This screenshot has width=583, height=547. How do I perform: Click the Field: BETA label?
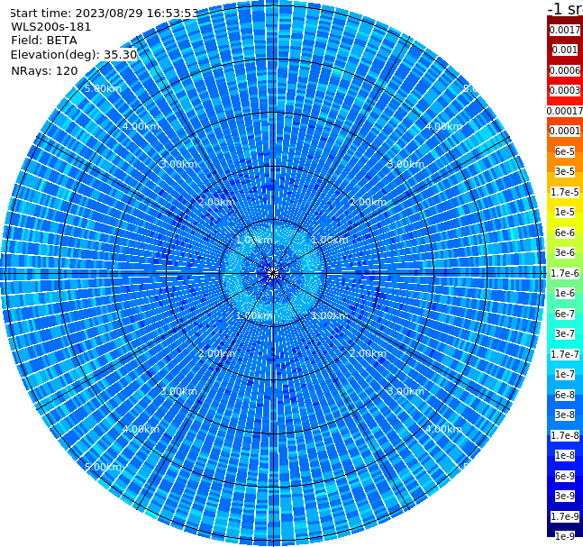44,41
